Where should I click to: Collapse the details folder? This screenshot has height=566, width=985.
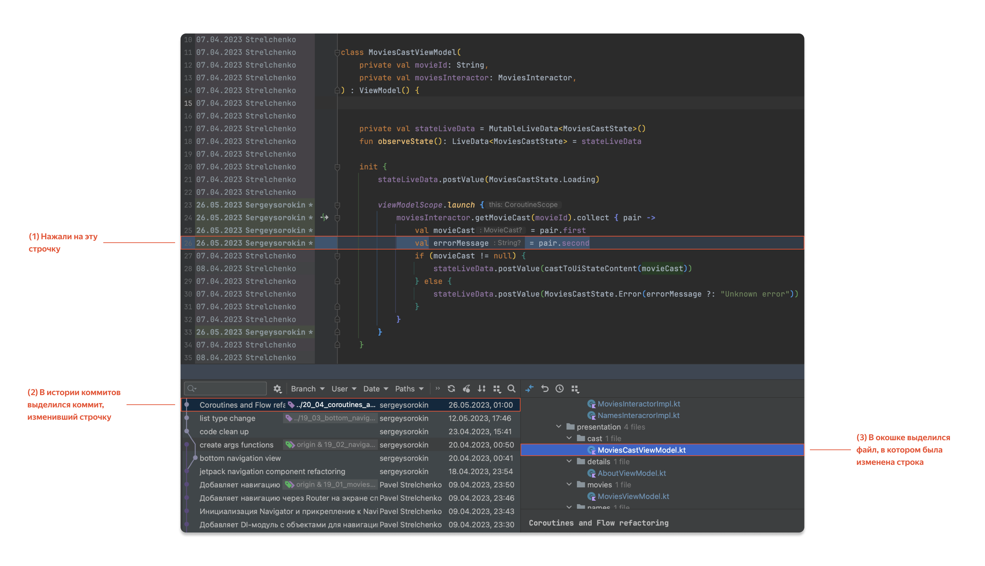[x=569, y=461]
